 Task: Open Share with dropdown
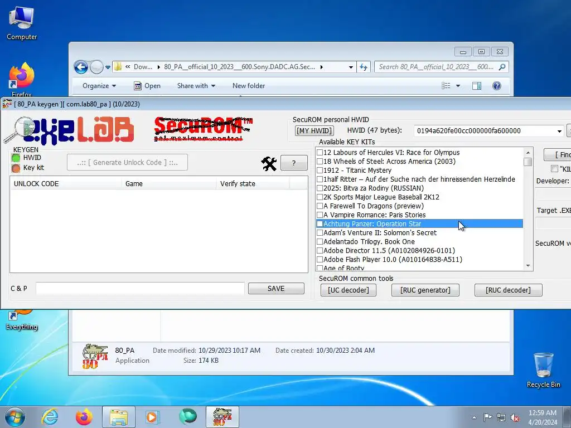[196, 86]
